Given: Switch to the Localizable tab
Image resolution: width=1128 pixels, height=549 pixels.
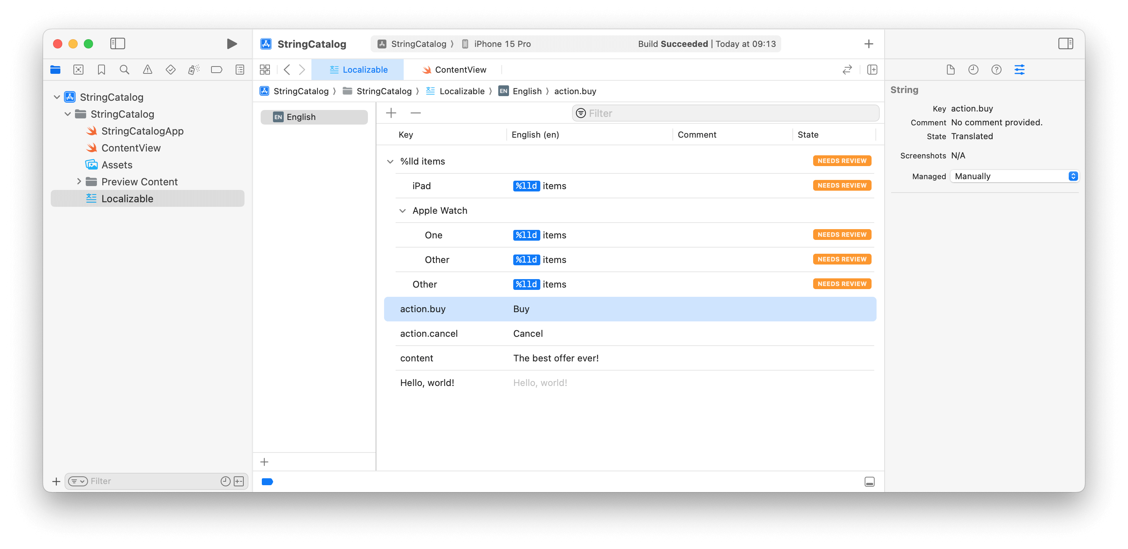Looking at the screenshot, I should tap(358, 70).
